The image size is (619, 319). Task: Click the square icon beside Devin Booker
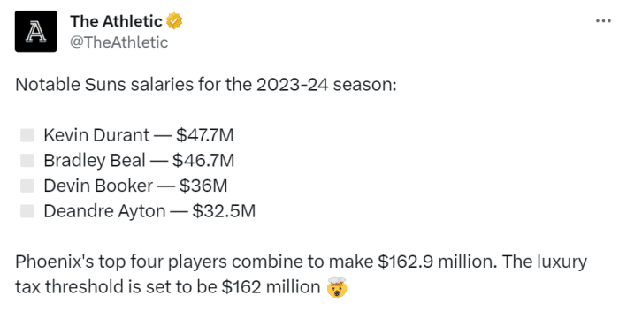pos(27,186)
